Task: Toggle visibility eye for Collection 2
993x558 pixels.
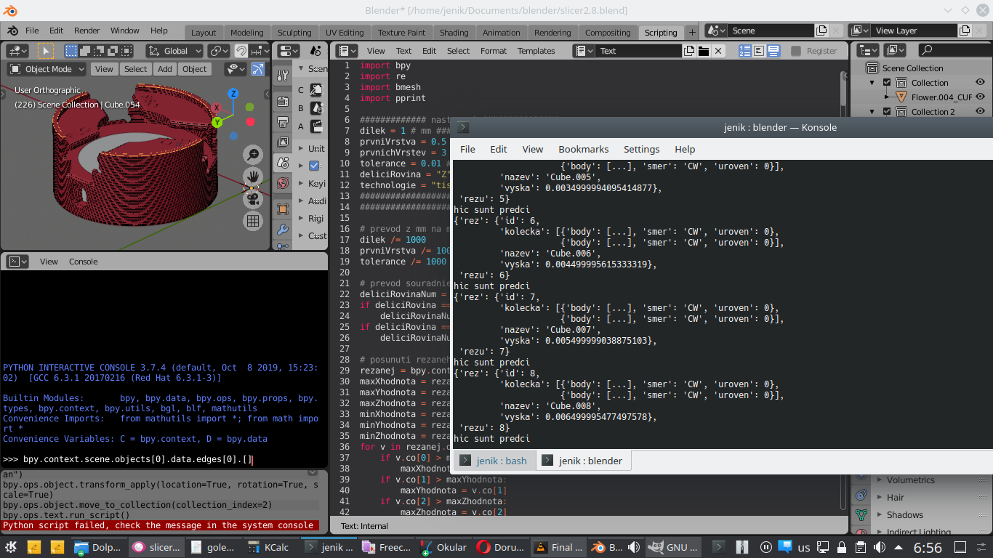Action: click(980, 111)
